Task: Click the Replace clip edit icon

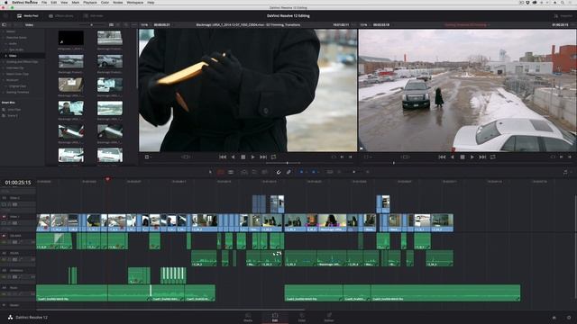Action: [x=264, y=172]
